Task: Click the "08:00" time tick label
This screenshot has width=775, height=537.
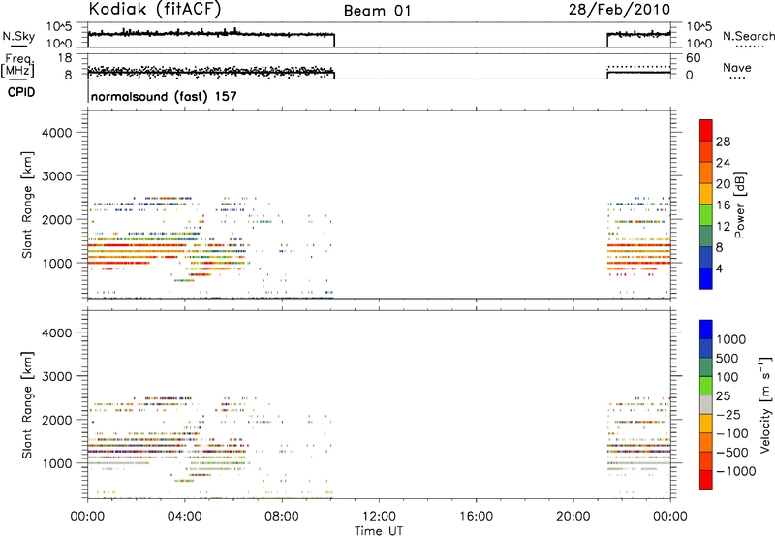Action: pos(282,517)
